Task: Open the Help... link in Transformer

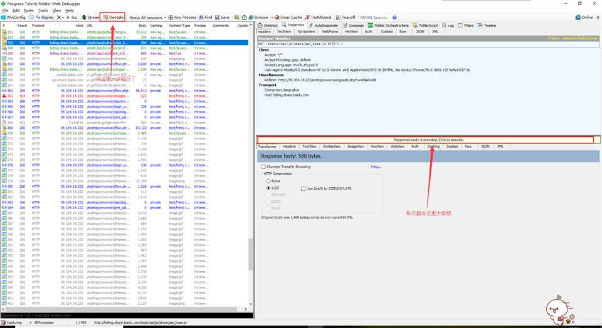Action: (376, 167)
